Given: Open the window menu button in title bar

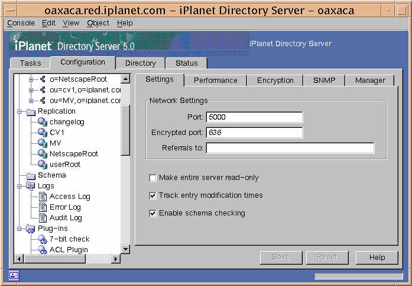Looking at the screenshot, I should click(x=11, y=11).
